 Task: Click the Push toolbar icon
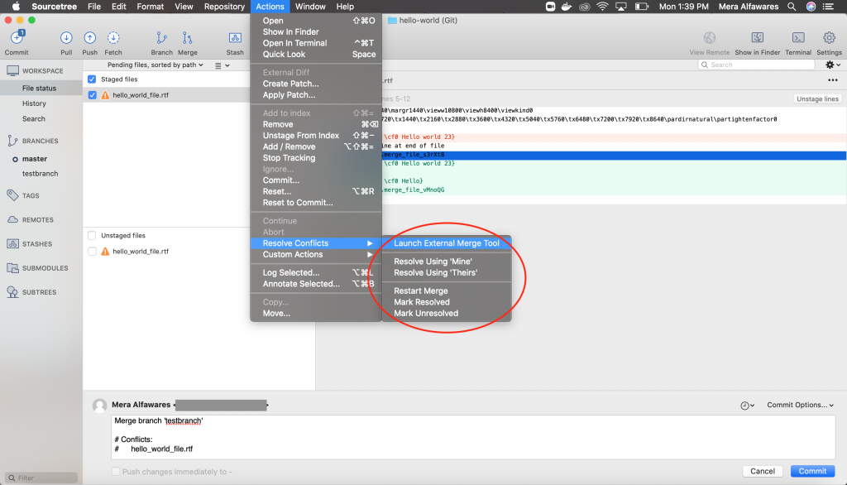(89, 39)
